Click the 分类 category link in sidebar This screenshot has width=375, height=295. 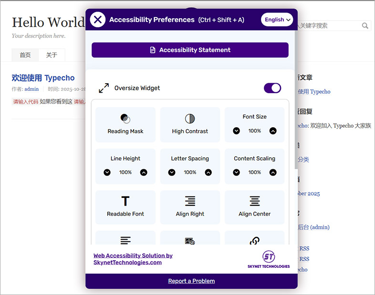303,159
